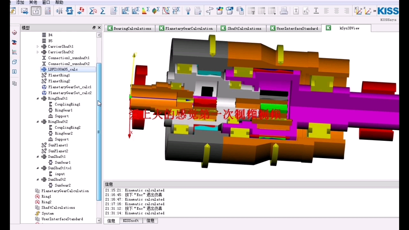Image resolution: width=409 pixels, height=230 pixels.
Task: Collapse SunShaft2 tree node
Action: point(38,180)
